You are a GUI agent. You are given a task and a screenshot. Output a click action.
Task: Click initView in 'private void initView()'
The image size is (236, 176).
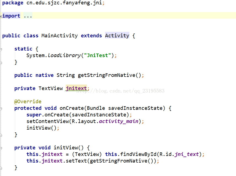click(66, 148)
